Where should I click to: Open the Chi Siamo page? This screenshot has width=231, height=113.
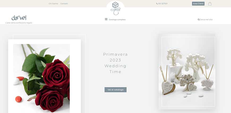point(53,3)
